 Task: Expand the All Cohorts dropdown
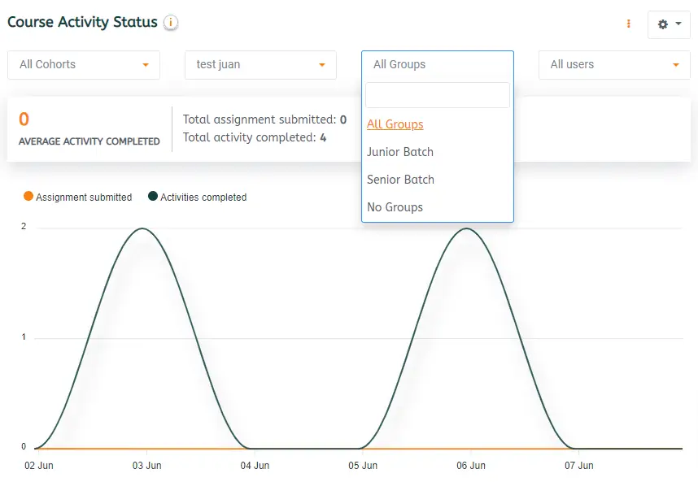click(84, 65)
